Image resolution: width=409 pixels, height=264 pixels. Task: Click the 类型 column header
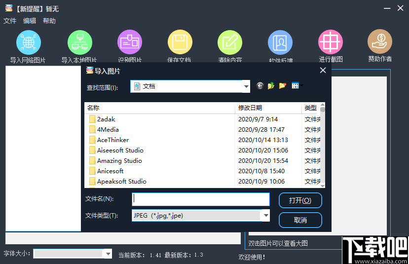[311, 108]
